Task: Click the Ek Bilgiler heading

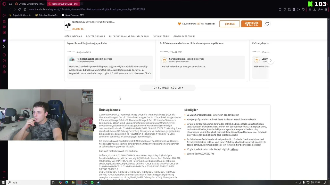Action: coord(191,110)
